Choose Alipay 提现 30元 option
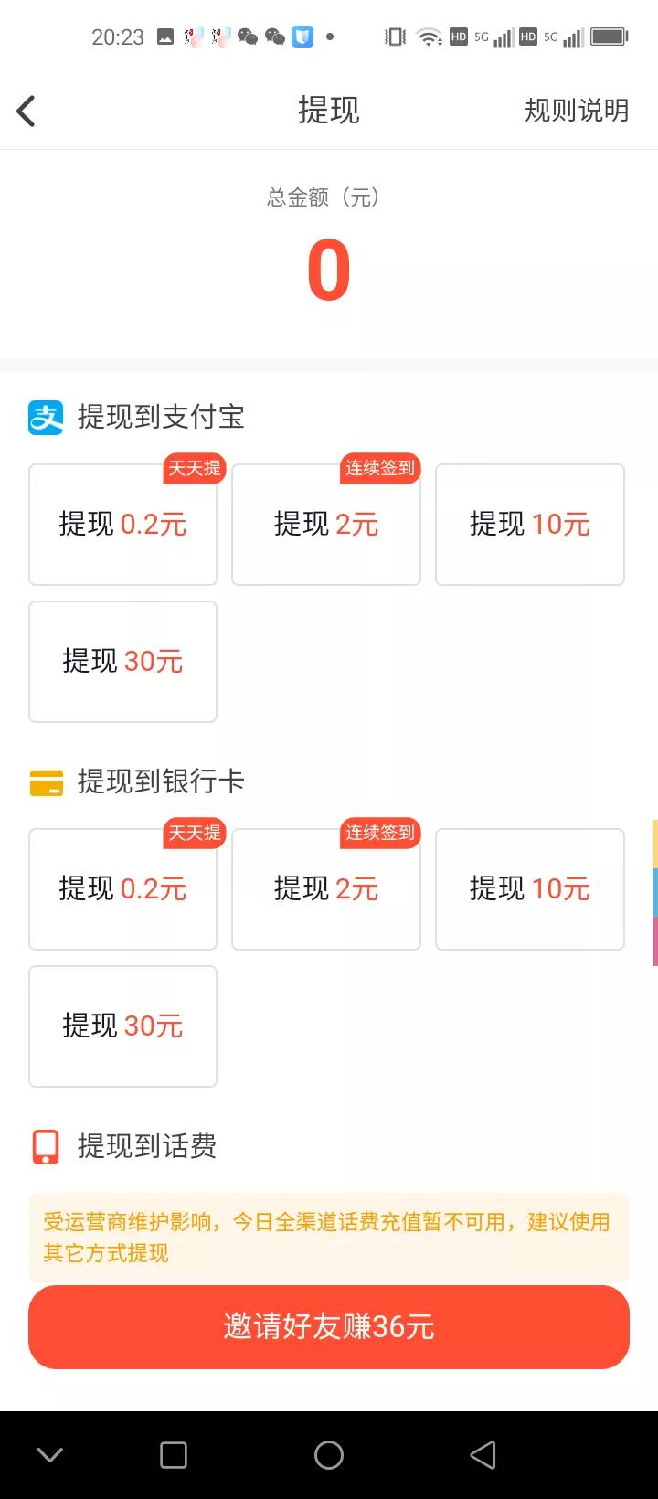658x1499 pixels. pos(122,662)
